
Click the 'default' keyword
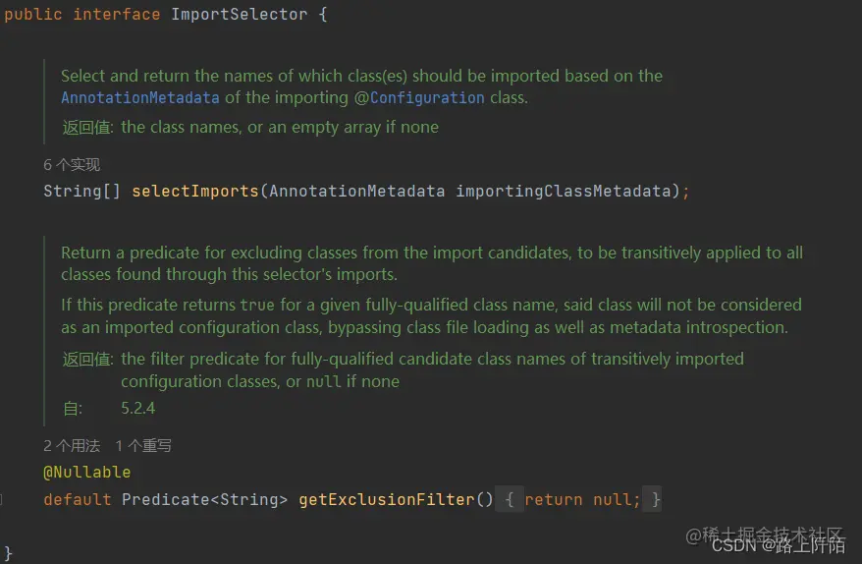coord(77,499)
